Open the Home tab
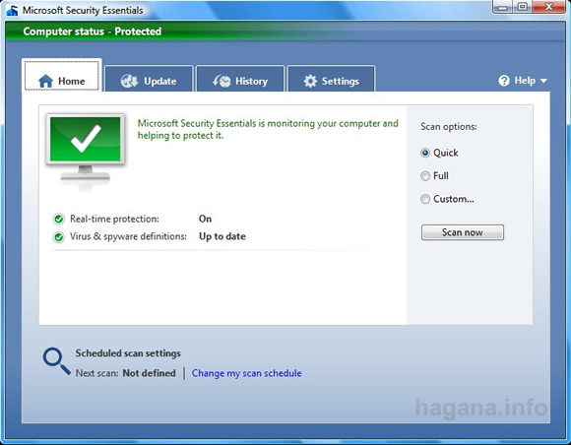The width and height of the screenshot is (571, 445). point(62,76)
